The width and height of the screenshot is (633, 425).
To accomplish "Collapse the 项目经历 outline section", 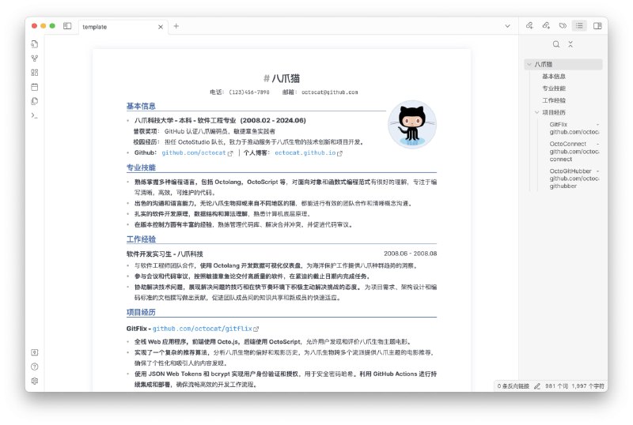I will (x=536, y=113).
